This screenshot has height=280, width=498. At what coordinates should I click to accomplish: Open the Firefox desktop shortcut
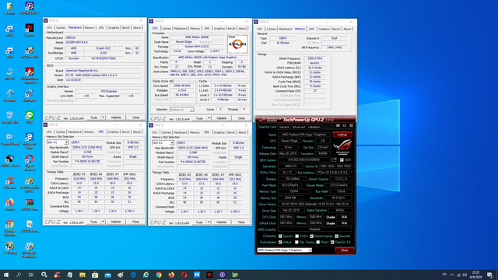point(10,205)
